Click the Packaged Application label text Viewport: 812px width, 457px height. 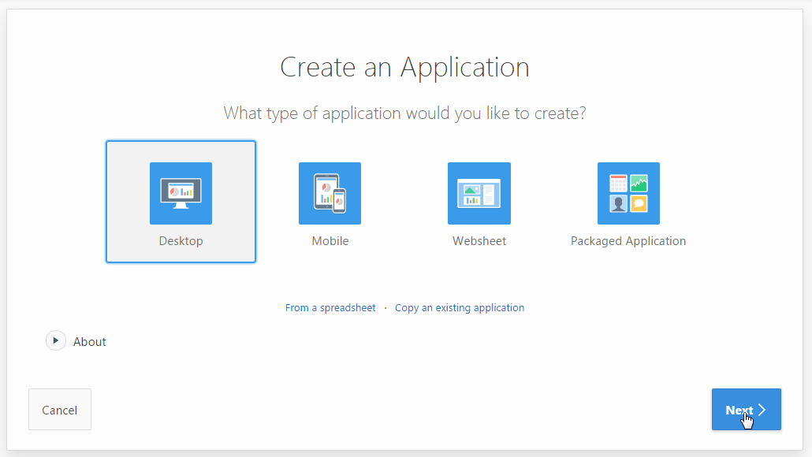point(628,240)
